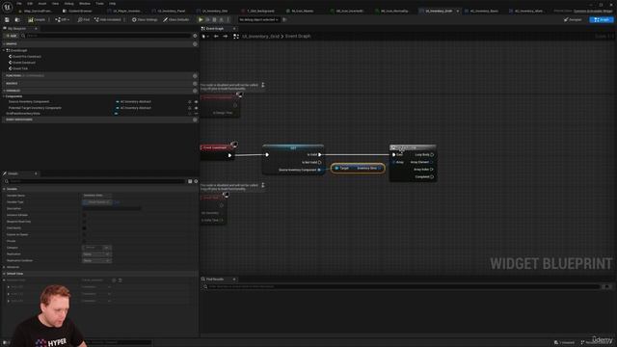Viewport: 617px width, 347px height.
Task: Click the graph overview grid icon in breadcrumb
Action: (236, 37)
